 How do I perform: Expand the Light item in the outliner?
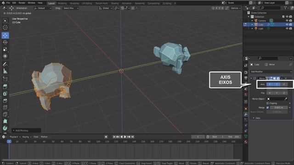click(x=252, y=28)
